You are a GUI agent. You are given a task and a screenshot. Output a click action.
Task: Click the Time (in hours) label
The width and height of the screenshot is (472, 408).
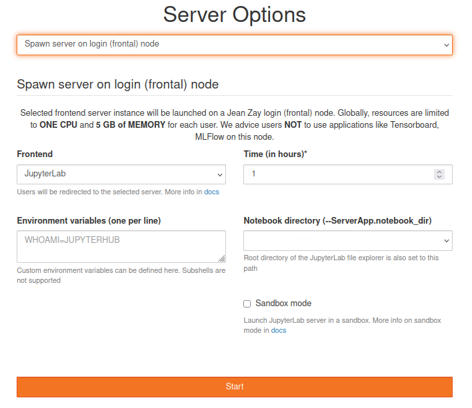click(275, 154)
